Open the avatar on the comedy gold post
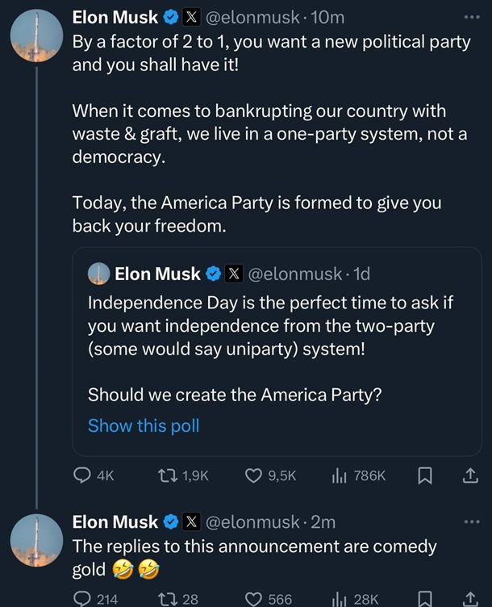This screenshot has height=607, width=492. [36, 540]
